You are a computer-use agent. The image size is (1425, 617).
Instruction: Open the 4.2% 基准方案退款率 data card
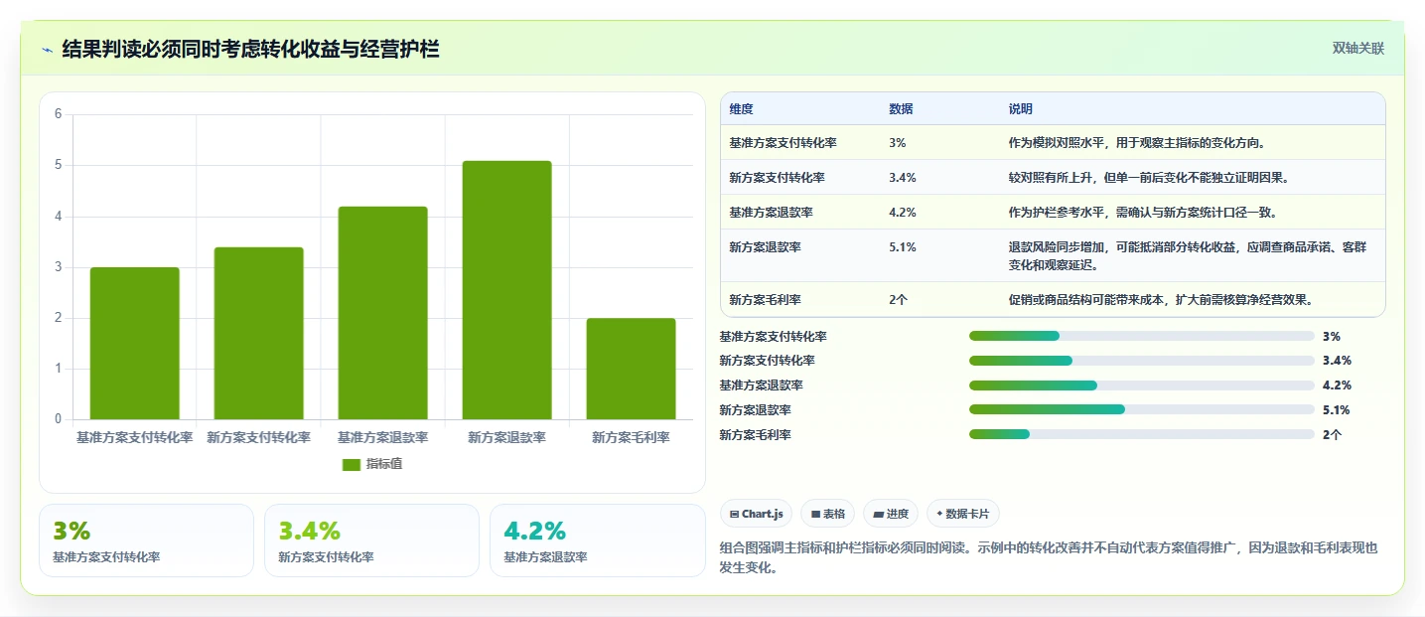[597, 540]
